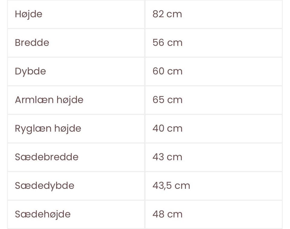
Task: Select the 65 cm value cell
Action: 167,100
